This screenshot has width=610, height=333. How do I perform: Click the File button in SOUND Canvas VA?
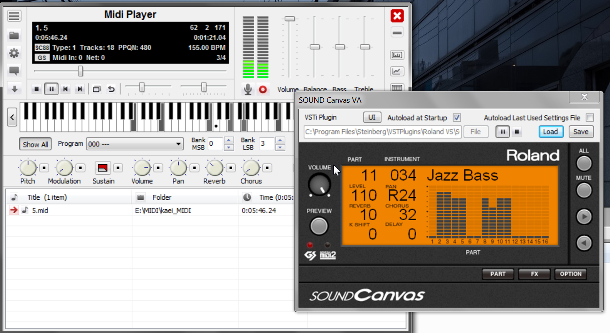(475, 132)
